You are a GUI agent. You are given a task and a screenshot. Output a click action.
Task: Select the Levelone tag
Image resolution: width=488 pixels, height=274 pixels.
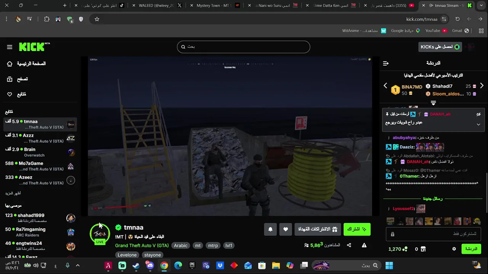coord(127,255)
